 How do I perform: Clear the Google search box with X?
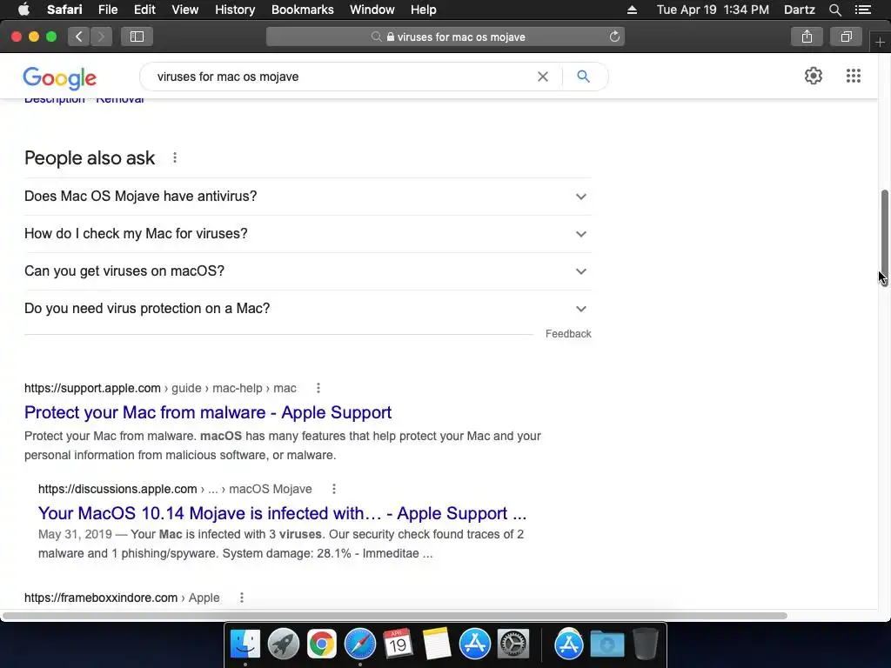click(543, 77)
